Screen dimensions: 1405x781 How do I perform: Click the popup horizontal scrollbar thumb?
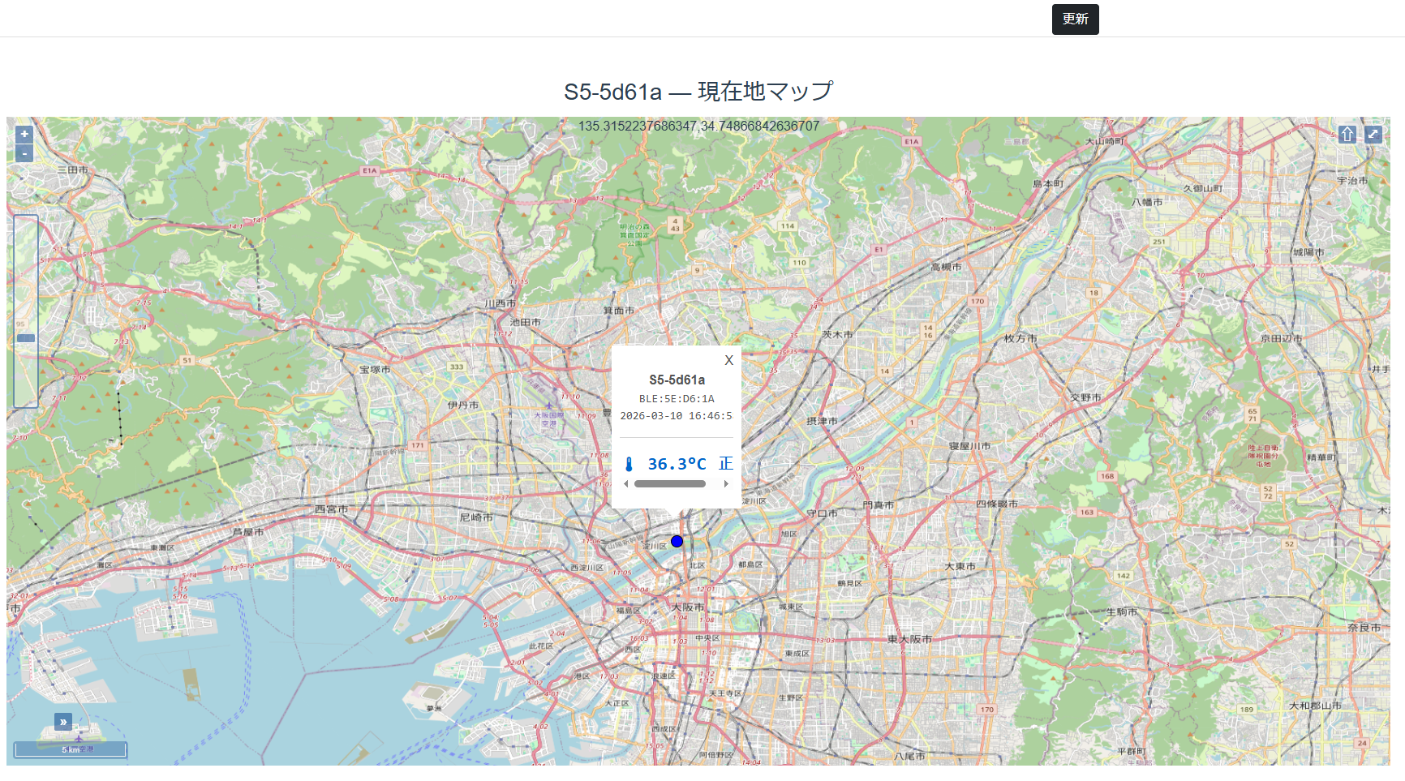[669, 484]
